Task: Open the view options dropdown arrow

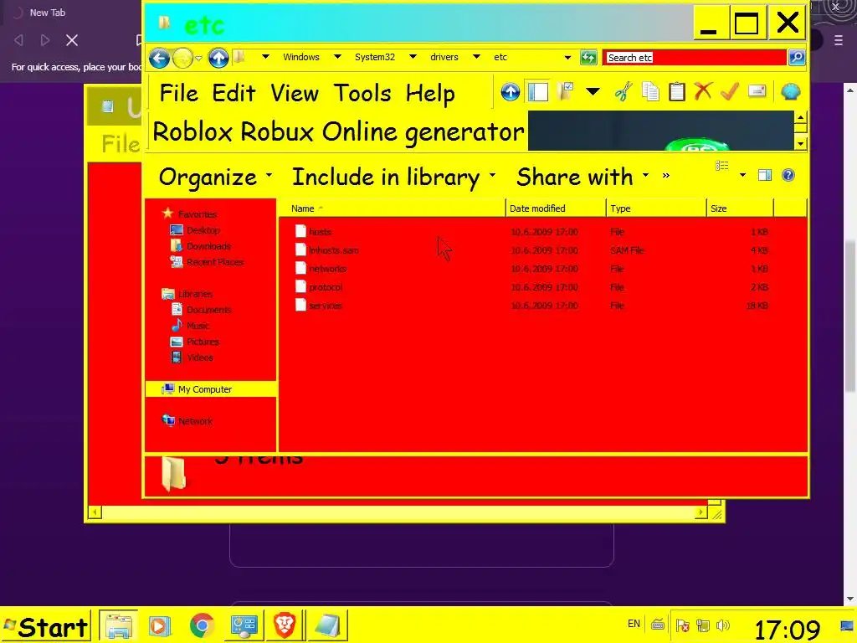Action: click(743, 175)
